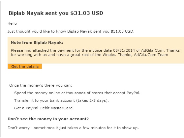Click the Don't worry reassurance sentence
The height and width of the screenshot is (138, 184).
point(73,128)
